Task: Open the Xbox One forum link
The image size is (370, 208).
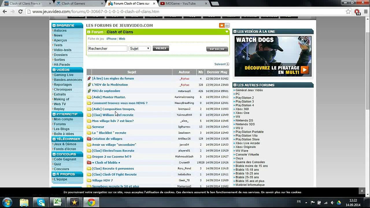Action: pyautogui.click(x=242, y=113)
